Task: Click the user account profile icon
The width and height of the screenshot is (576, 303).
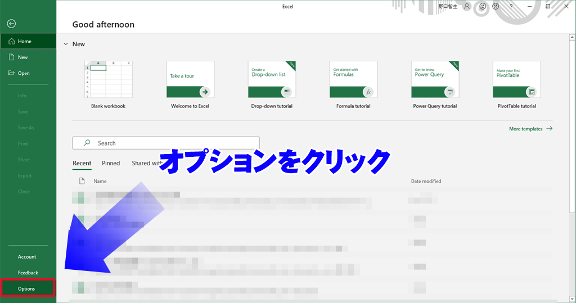Action: (466, 6)
